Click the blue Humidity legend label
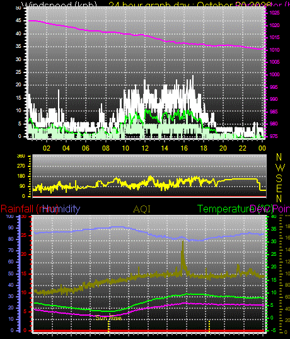 coord(61,209)
